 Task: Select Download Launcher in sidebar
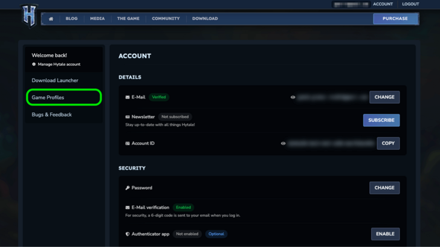55,80
